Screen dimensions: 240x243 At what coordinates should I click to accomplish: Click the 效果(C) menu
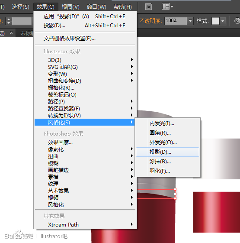tap(45, 7)
